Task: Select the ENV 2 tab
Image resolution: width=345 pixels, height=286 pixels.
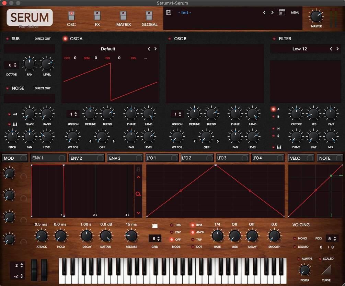Action: [86, 158]
